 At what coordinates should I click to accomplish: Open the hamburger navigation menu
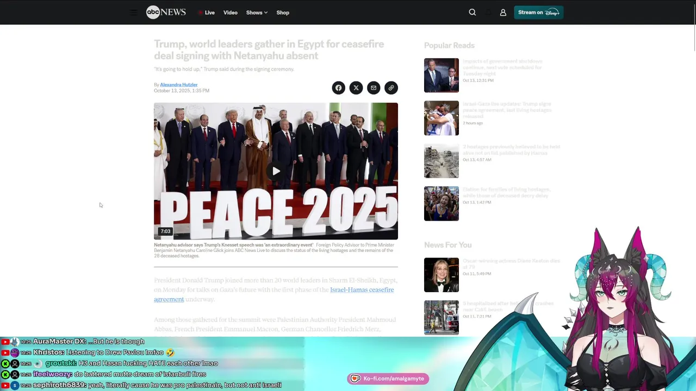pos(133,12)
